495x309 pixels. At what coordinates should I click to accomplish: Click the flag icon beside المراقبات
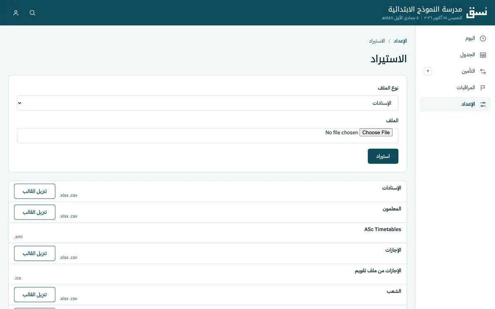click(x=483, y=88)
